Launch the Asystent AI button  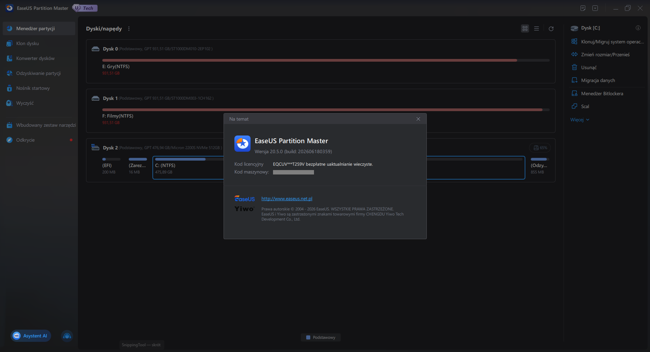pyautogui.click(x=31, y=336)
